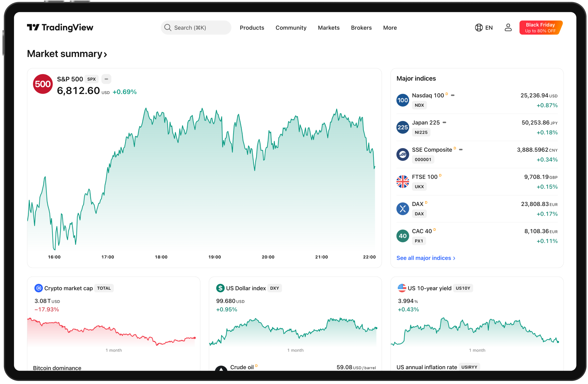Click the DAX blue X icon
This screenshot has height=384, width=588.
pos(403,209)
